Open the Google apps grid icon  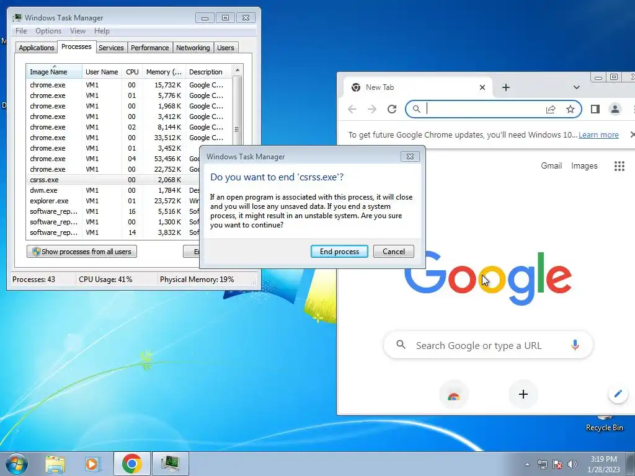[x=619, y=166]
